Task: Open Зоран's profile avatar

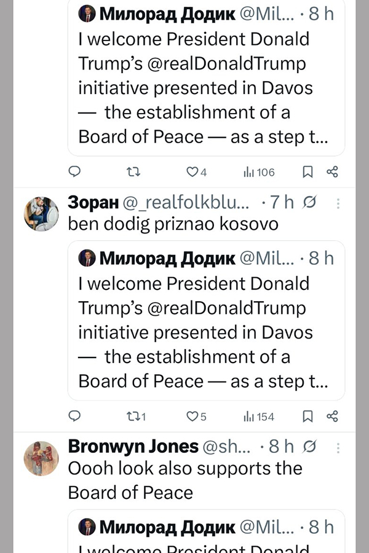Action: [x=41, y=214]
